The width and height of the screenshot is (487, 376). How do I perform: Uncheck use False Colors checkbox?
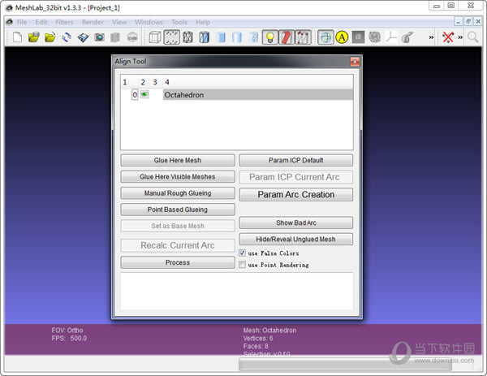pos(242,253)
